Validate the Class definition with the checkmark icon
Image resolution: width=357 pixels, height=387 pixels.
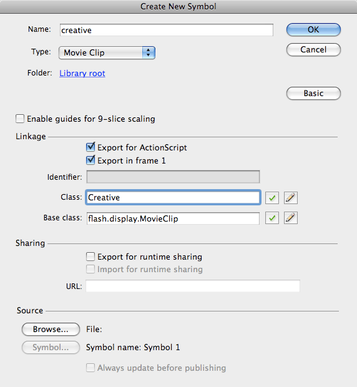pos(272,198)
